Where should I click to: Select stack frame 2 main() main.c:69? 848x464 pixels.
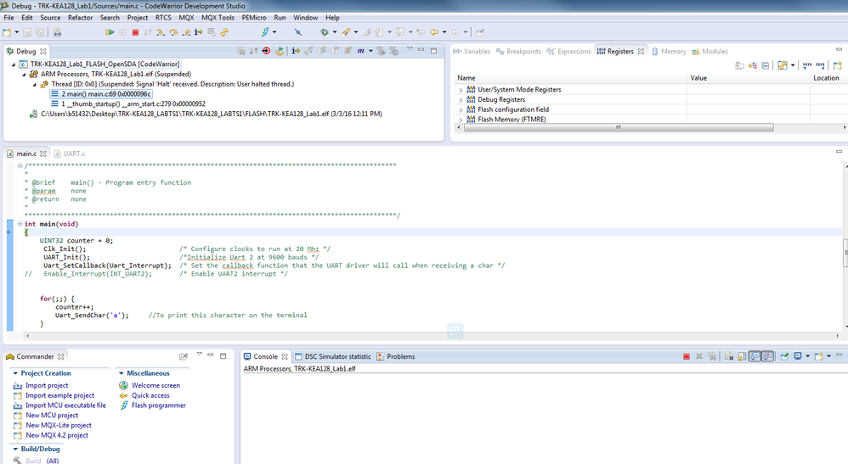point(100,94)
